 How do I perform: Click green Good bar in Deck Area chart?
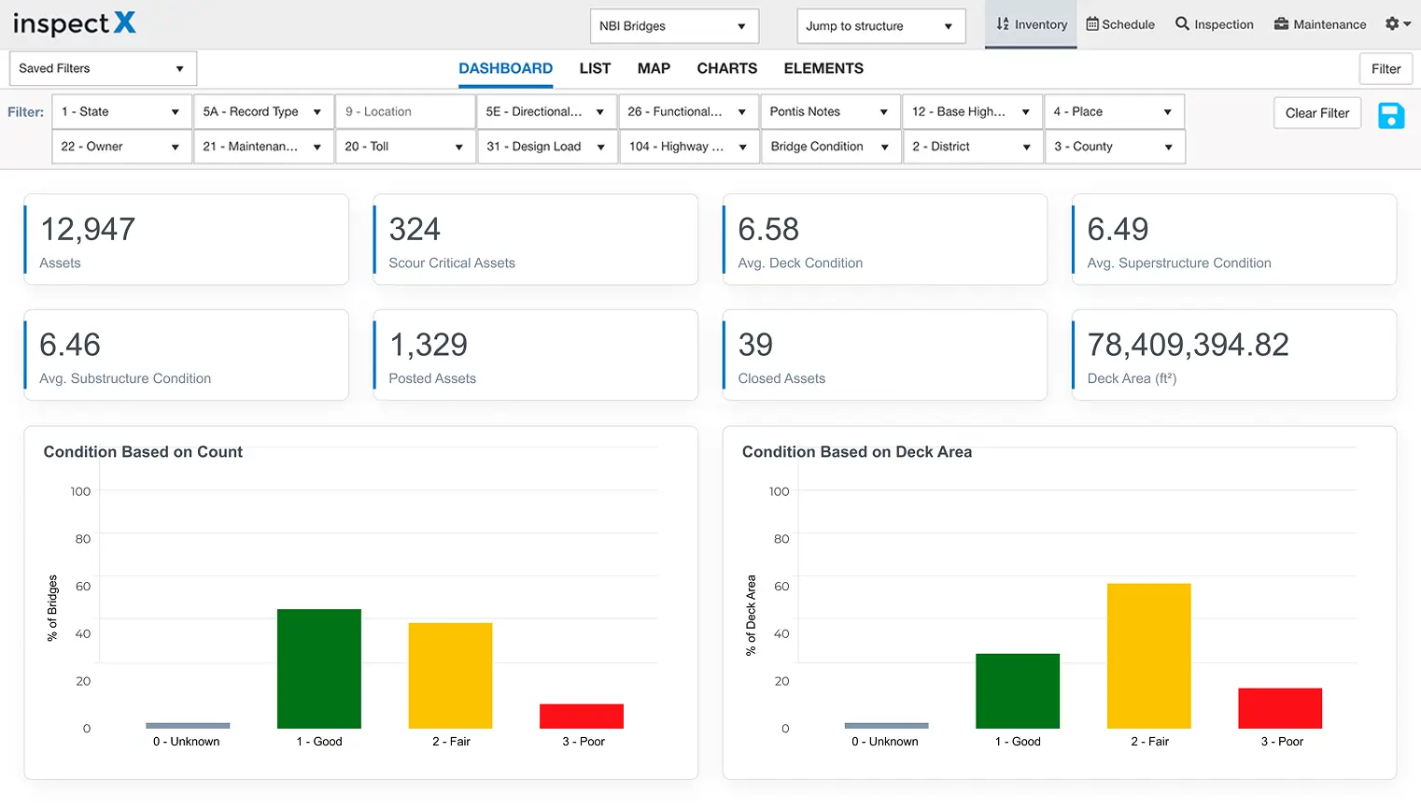point(1018,691)
